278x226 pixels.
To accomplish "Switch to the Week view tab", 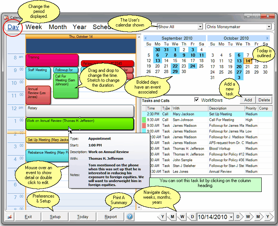I will click(34, 27).
